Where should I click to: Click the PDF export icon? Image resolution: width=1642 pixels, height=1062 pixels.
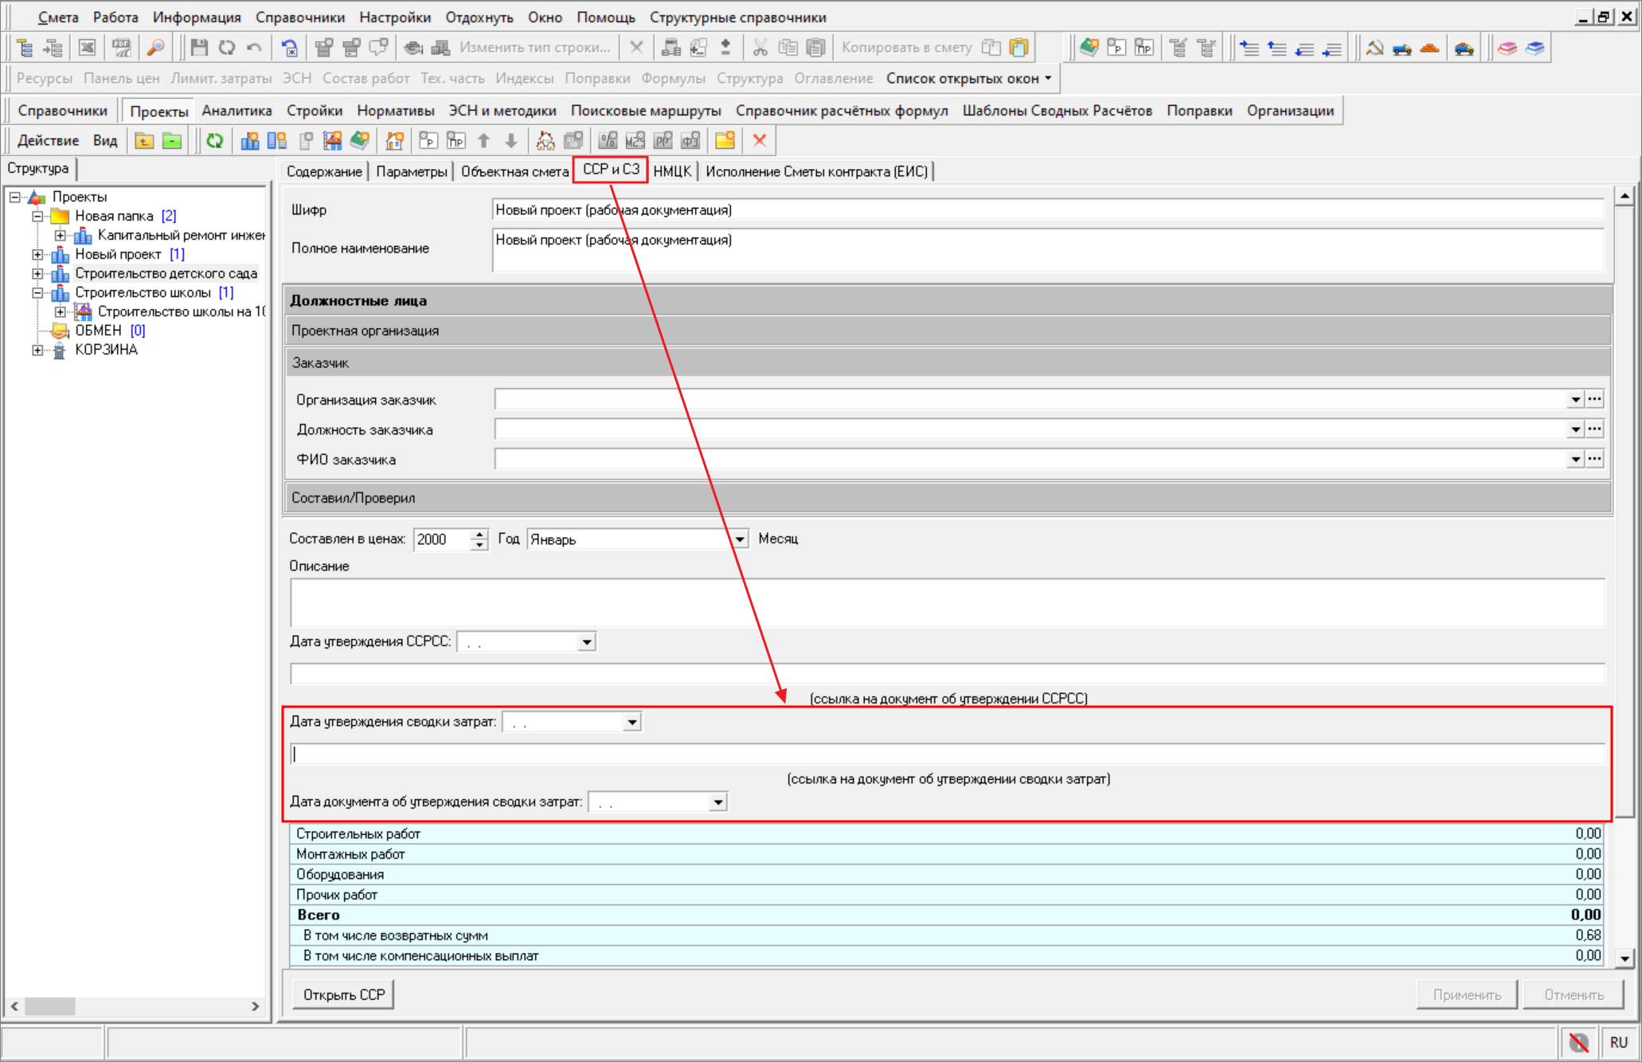121,48
